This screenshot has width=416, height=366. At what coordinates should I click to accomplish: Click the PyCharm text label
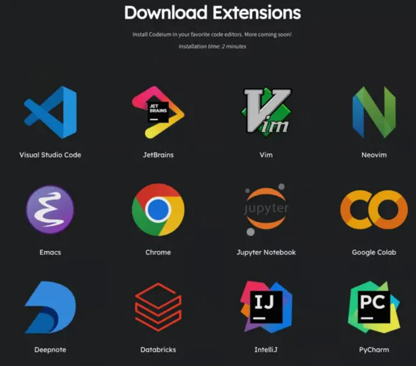pos(374,350)
